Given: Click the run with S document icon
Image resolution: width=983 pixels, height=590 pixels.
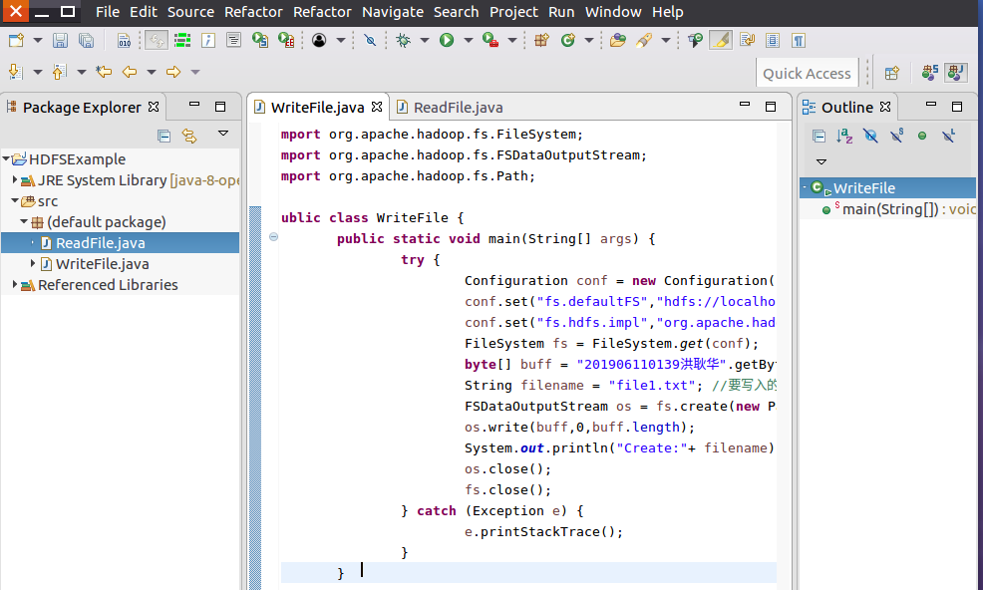Looking at the screenshot, I should click(260, 41).
